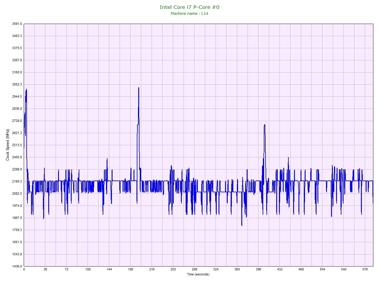
Task: Select the 432 seconds time marker
Action: (280, 270)
